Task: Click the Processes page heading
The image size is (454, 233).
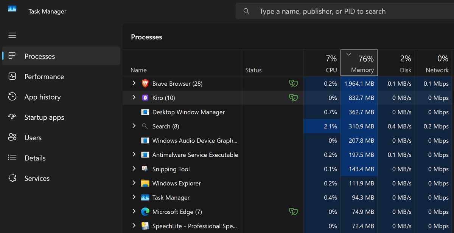Action: pyautogui.click(x=146, y=37)
